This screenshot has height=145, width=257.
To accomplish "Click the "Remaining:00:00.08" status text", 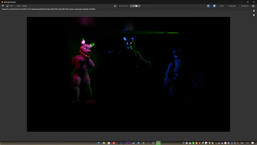I will point(39,9).
